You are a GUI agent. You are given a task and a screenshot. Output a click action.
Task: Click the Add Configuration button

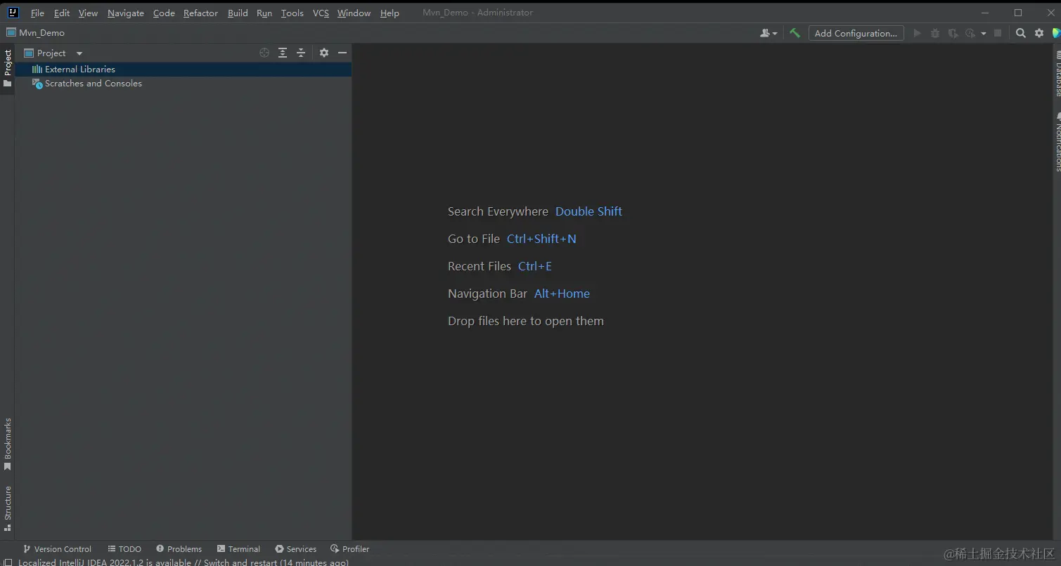click(856, 33)
